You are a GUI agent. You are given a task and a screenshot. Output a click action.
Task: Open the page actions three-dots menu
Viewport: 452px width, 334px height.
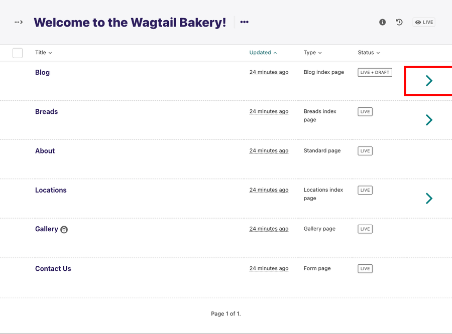(x=244, y=22)
